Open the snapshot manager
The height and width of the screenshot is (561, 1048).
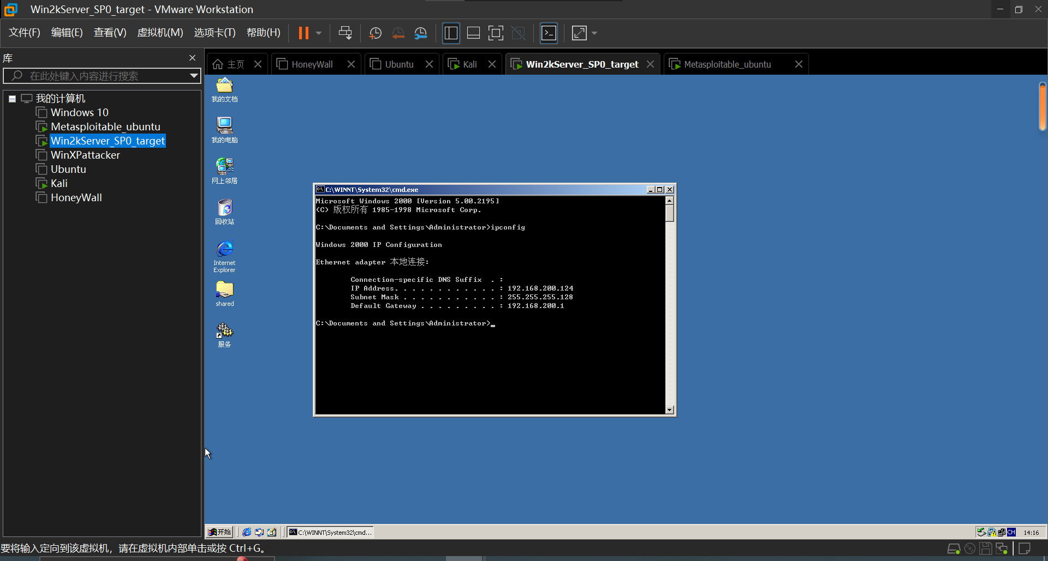click(421, 33)
